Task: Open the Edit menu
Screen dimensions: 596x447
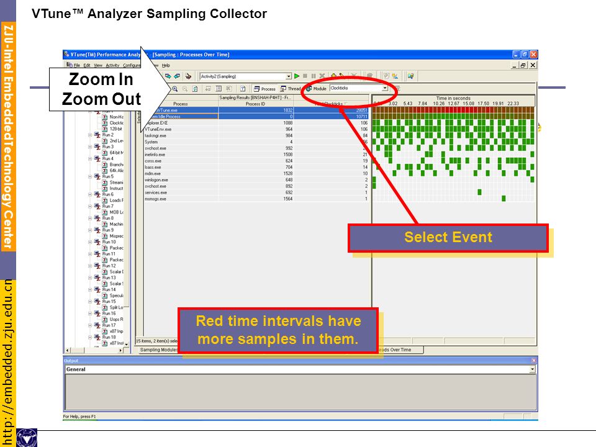Action: [87, 65]
